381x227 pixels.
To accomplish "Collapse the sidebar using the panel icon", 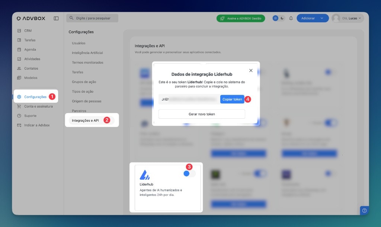I will point(56,18).
